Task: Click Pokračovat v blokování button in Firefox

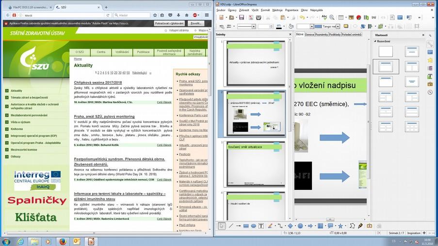Action: (x=169, y=23)
